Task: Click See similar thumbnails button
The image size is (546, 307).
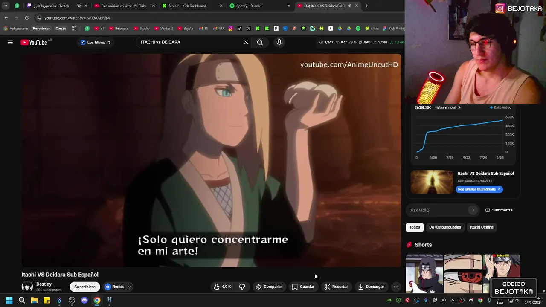Action: (479, 189)
